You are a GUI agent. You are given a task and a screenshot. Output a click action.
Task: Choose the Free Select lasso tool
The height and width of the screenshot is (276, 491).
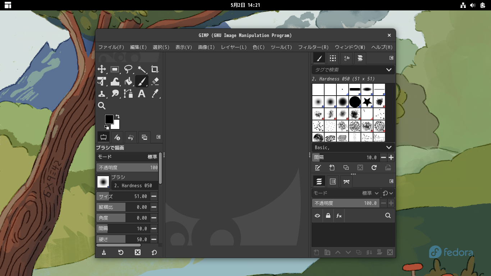click(x=128, y=69)
